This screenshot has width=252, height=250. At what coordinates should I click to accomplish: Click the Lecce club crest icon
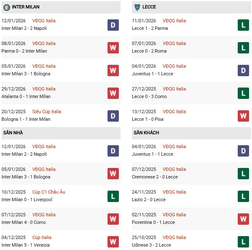tap(137, 7)
